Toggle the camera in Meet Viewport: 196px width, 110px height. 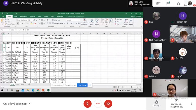[108, 104]
